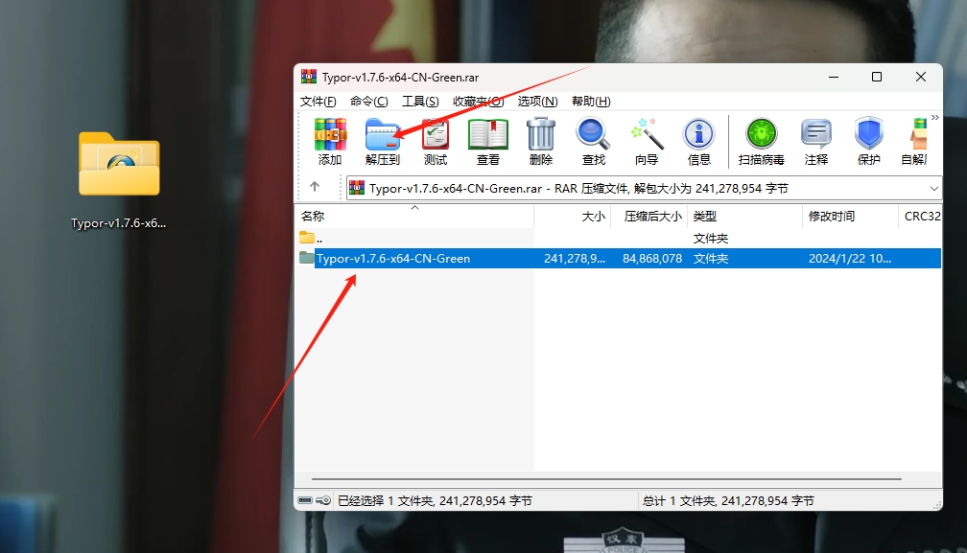Click the Extract To (解压到) icon
Screen dimensions: 967x553
[x=383, y=135]
